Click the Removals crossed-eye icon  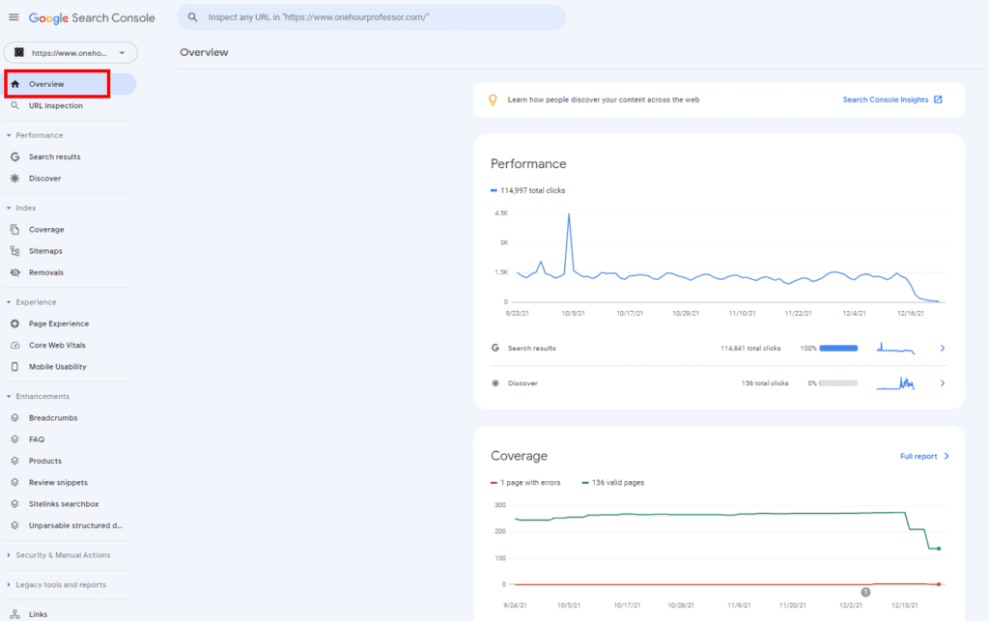tap(15, 272)
